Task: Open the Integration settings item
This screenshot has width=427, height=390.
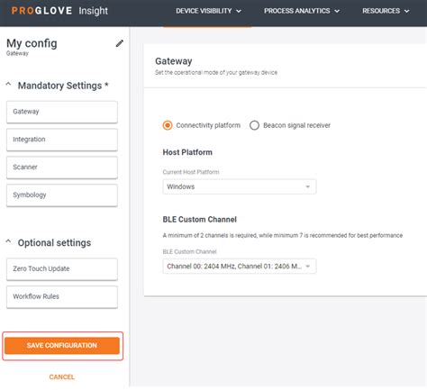Action: click(62, 140)
